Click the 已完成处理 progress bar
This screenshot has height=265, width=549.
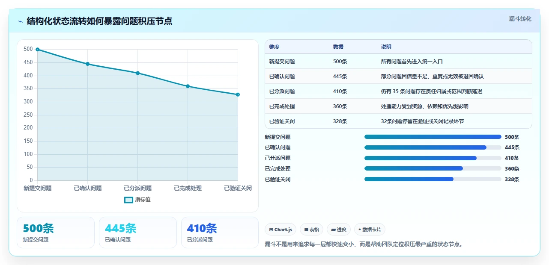point(433,168)
